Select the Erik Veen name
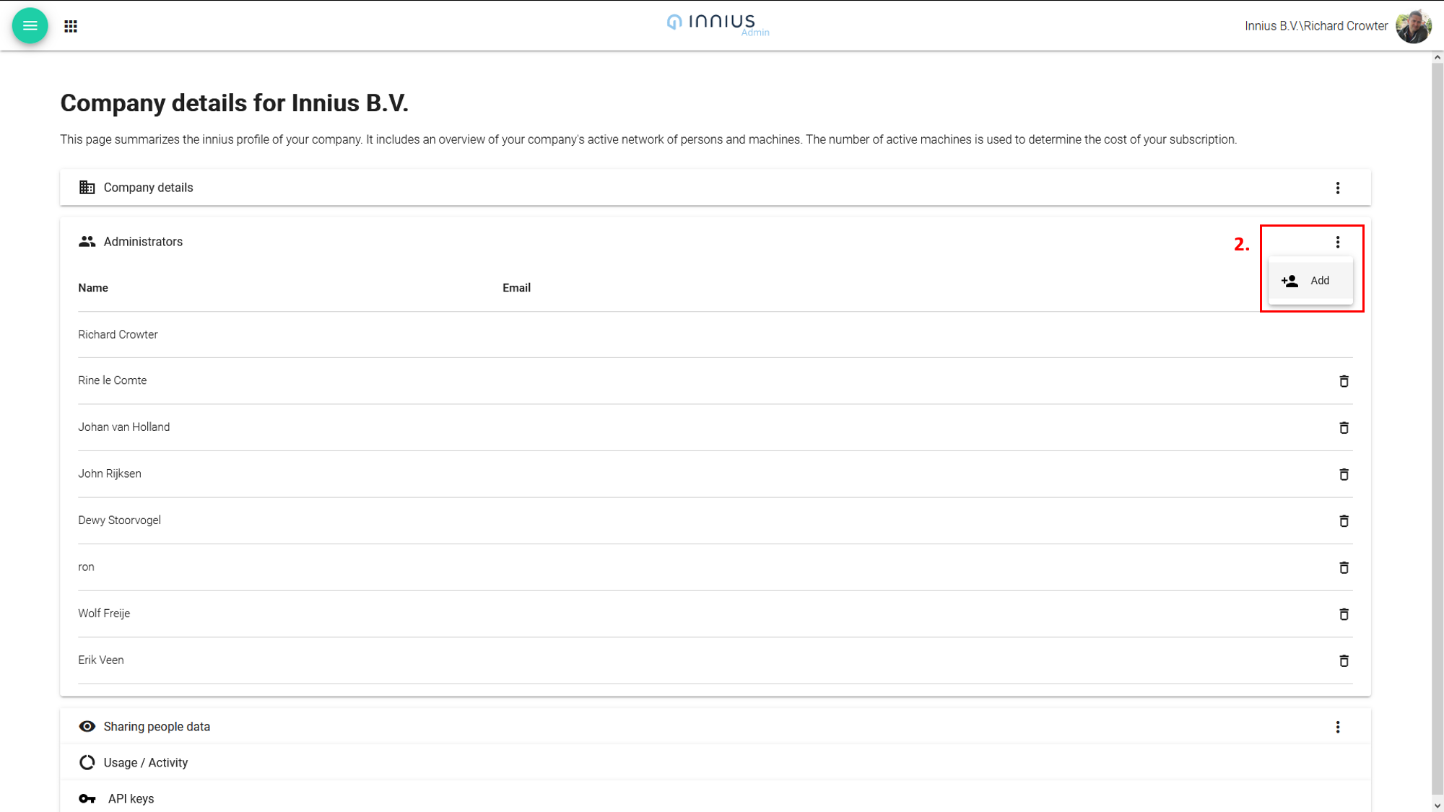 [x=100, y=660]
